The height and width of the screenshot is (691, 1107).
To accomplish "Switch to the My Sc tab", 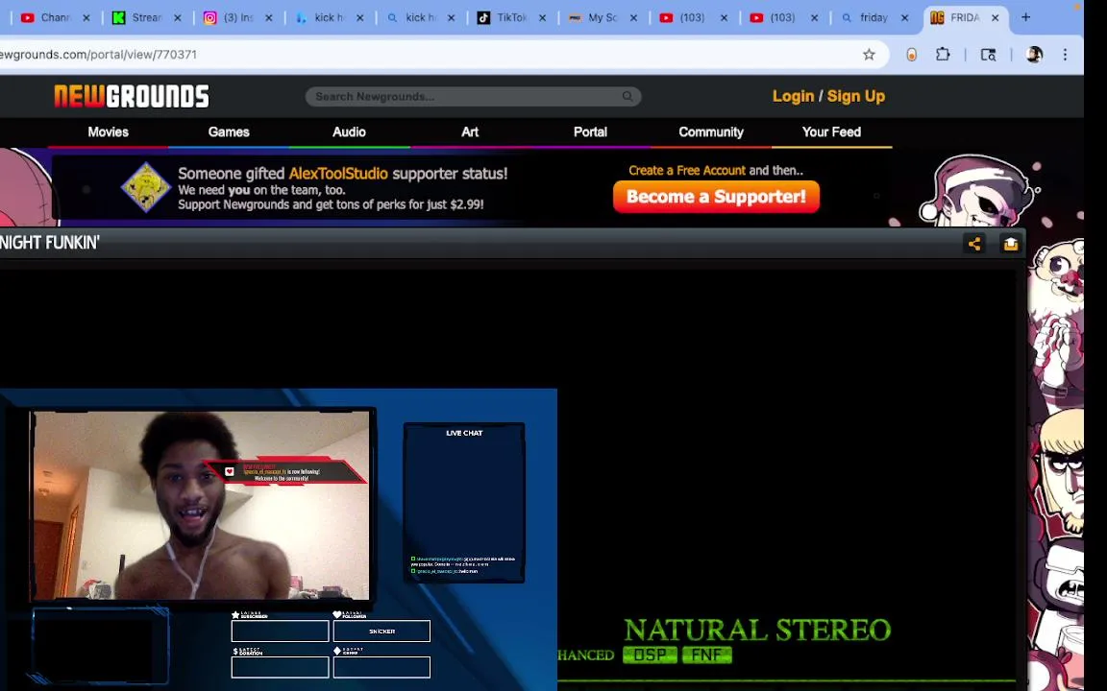I will click(x=603, y=17).
